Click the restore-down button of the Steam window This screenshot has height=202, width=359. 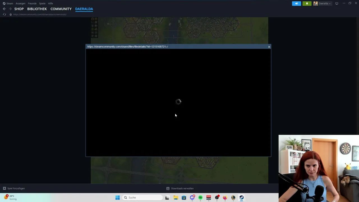350,3
